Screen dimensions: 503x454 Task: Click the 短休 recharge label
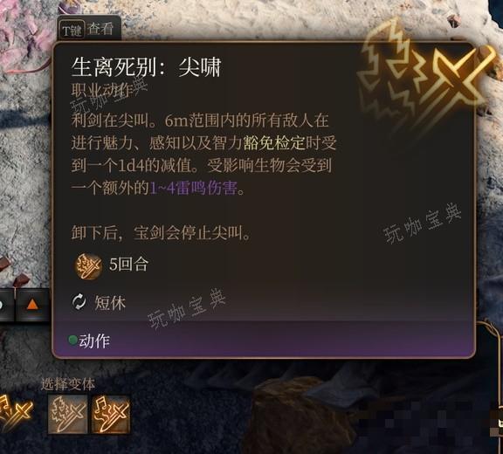110,303
